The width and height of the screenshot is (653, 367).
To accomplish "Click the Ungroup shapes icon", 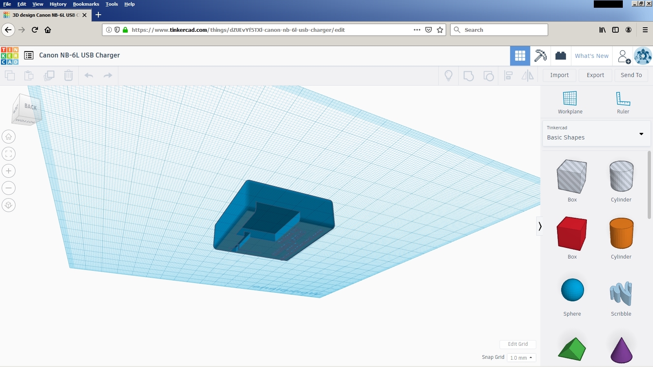I will 489,75.
